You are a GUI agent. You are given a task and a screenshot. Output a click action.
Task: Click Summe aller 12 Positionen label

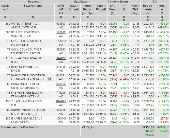(x=20, y=127)
